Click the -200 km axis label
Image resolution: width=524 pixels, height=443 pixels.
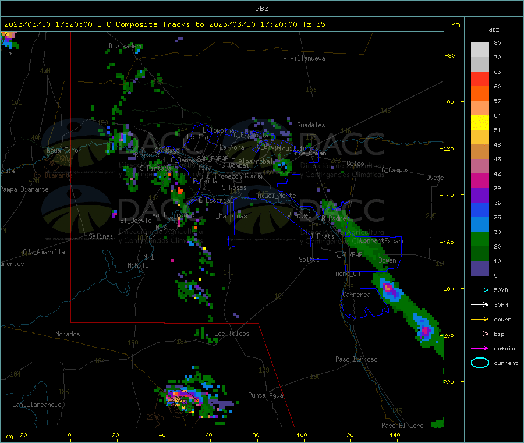click(x=447, y=335)
